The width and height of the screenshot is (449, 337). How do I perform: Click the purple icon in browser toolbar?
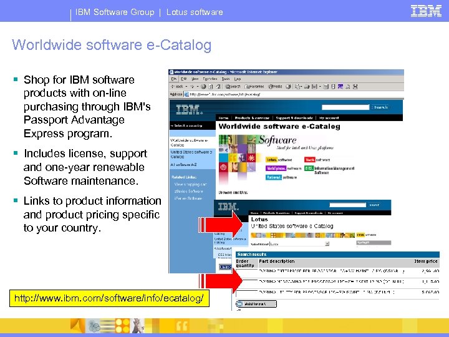click(340, 86)
